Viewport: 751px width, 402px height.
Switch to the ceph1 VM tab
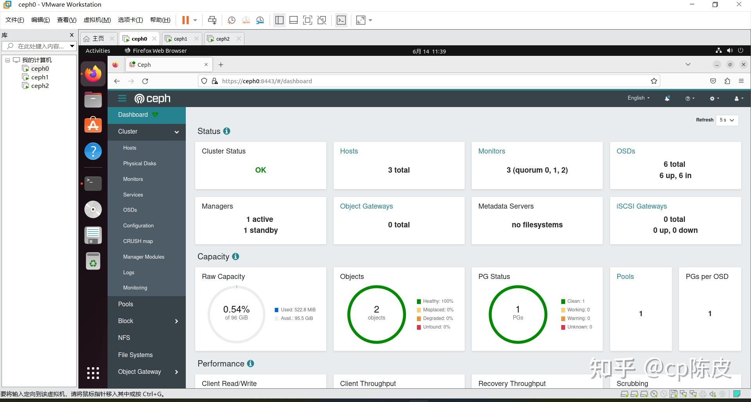tap(181, 39)
